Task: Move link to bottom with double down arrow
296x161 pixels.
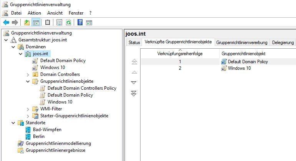Action: click(x=134, y=94)
